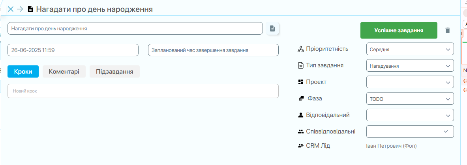This screenshot has width=467, height=165.
Task: Click the CRM Лід group icon
Action: pyautogui.click(x=300, y=146)
